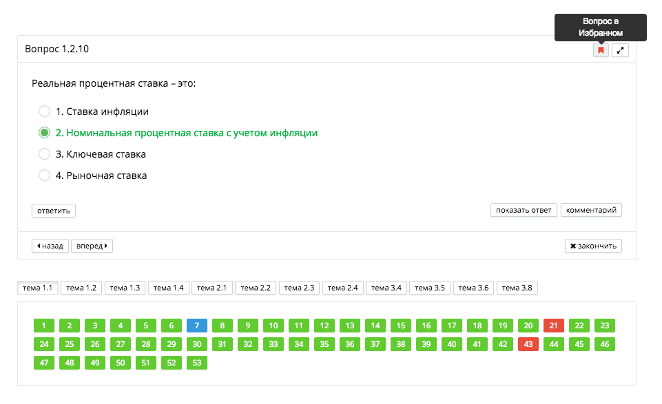Select the тема 1.1 tab

tap(38, 288)
